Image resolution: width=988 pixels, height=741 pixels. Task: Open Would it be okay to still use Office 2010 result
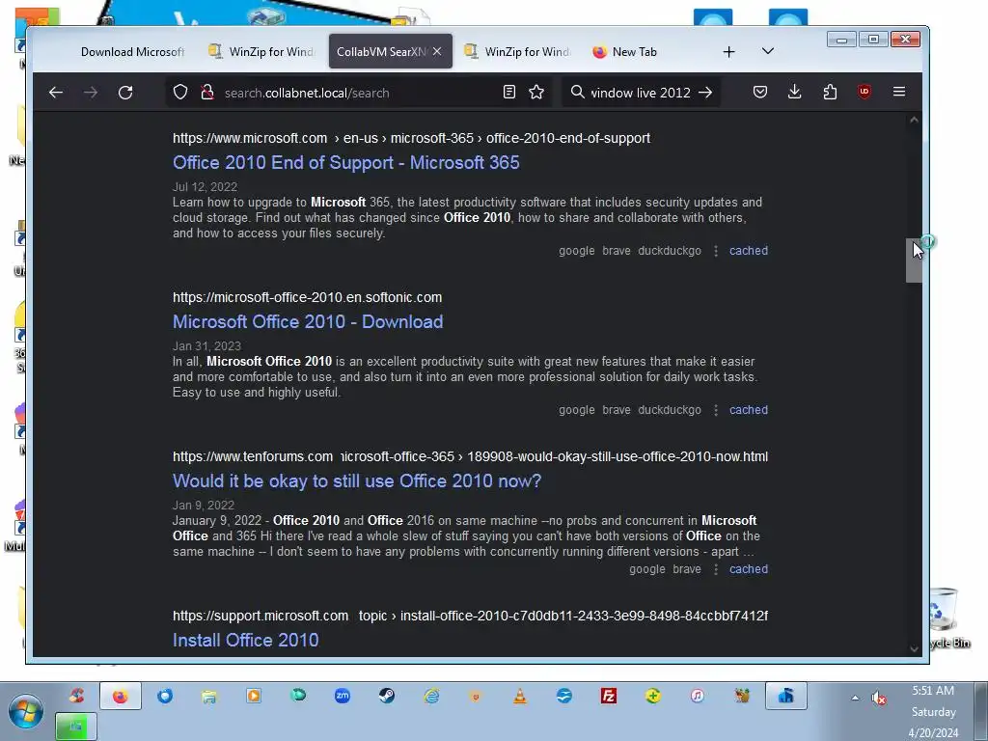[x=357, y=481]
